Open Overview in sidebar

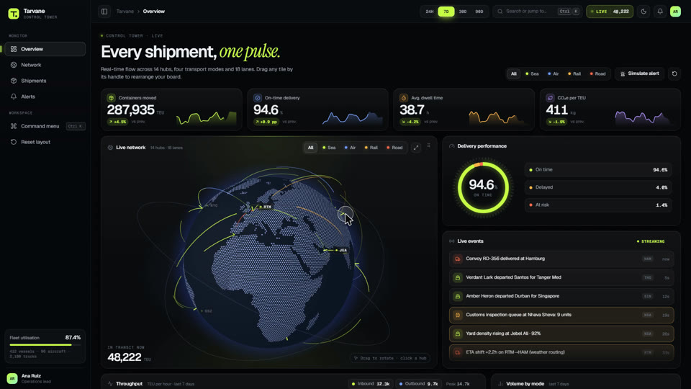[x=45, y=49]
